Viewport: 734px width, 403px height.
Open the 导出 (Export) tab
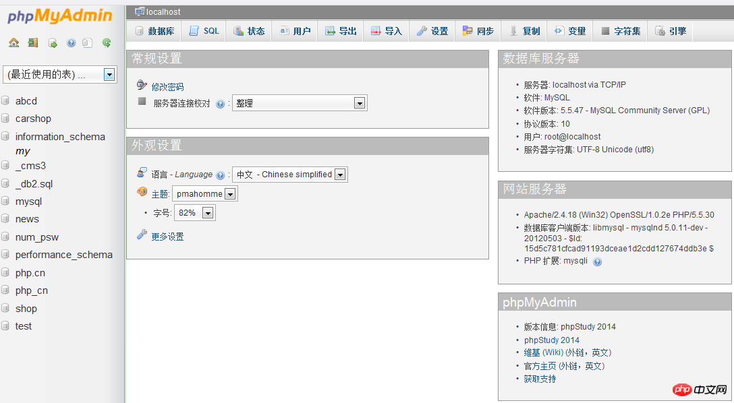340,31
